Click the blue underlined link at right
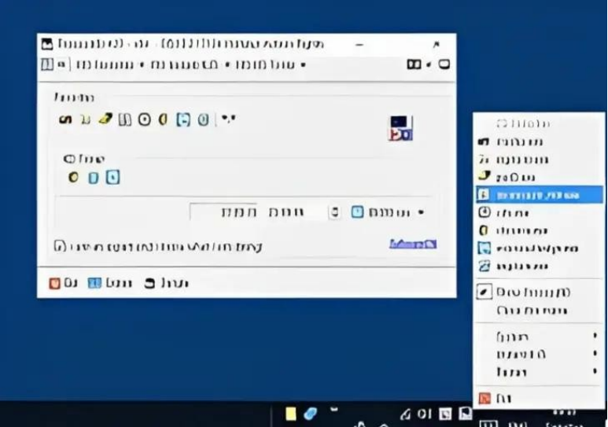608x427 pixels. 413,244
